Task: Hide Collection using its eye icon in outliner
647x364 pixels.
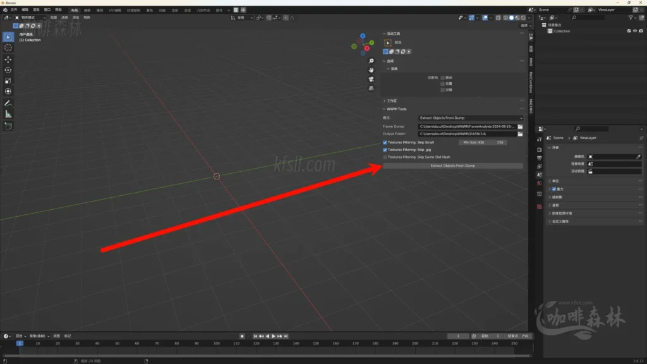Action: 635,31
